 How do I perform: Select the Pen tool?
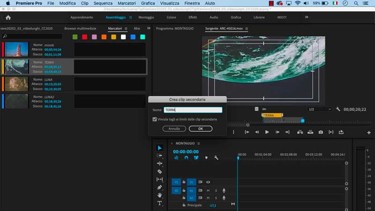tap(159, 187)
